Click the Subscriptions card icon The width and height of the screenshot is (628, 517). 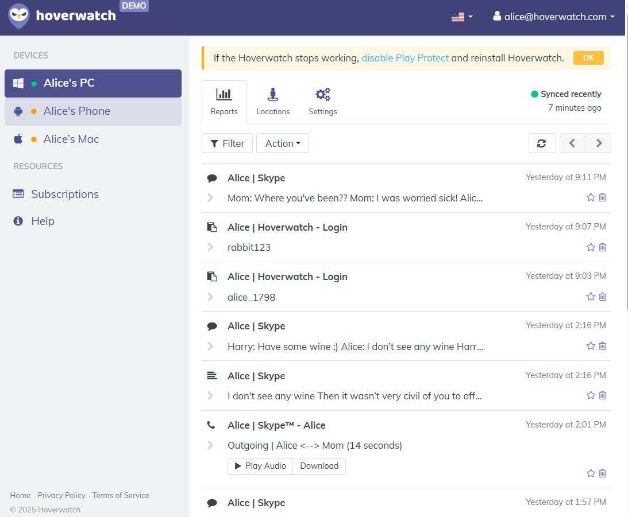coord(18,194)
